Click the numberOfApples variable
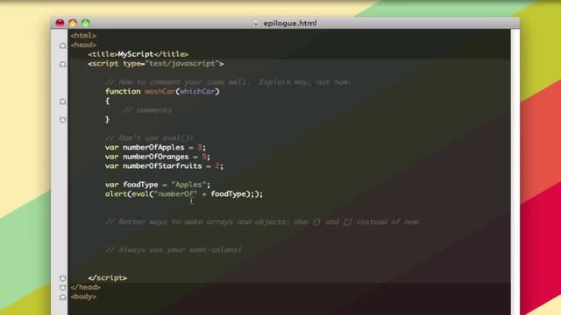This screenshot has height=315, width=561. click(x=153, y=148)
